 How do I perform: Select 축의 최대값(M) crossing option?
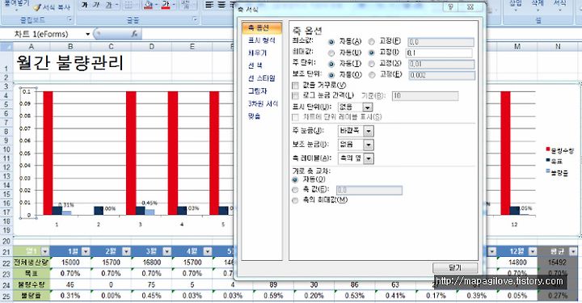[x=295, y=200]
